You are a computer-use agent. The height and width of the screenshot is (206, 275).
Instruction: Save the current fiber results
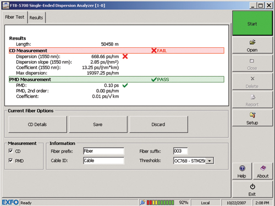(98, 124)
